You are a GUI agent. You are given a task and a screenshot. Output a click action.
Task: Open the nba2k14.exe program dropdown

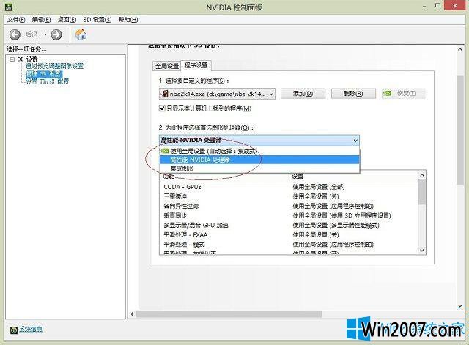(217, 94)
